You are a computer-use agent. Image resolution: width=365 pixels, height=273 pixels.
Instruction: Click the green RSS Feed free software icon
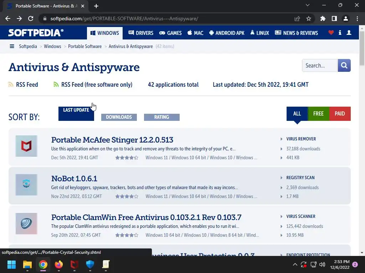[56, 85]
